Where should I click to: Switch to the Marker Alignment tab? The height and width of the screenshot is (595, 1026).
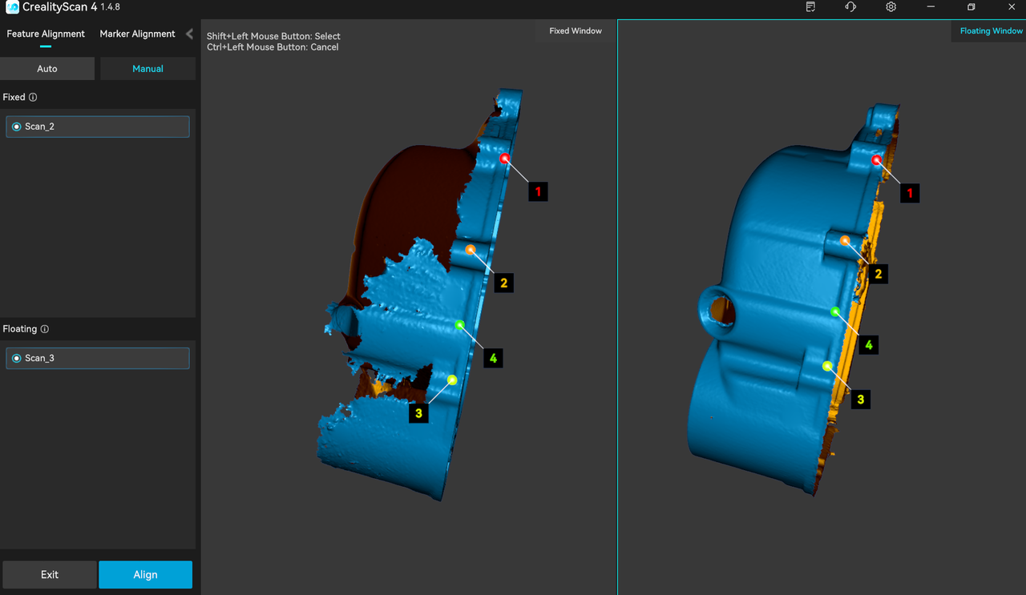[x=137, y=34]
